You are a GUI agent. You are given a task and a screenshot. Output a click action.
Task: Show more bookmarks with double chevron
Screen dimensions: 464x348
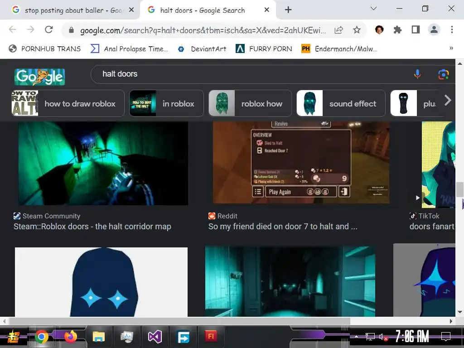(451, 48)
